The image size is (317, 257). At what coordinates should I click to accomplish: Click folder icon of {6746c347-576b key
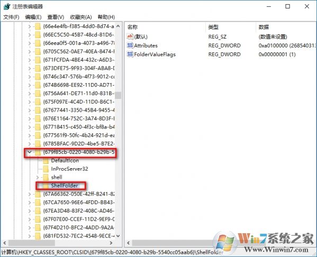pos(38,77)
